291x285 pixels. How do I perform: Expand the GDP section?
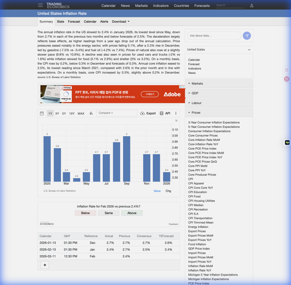219,93
